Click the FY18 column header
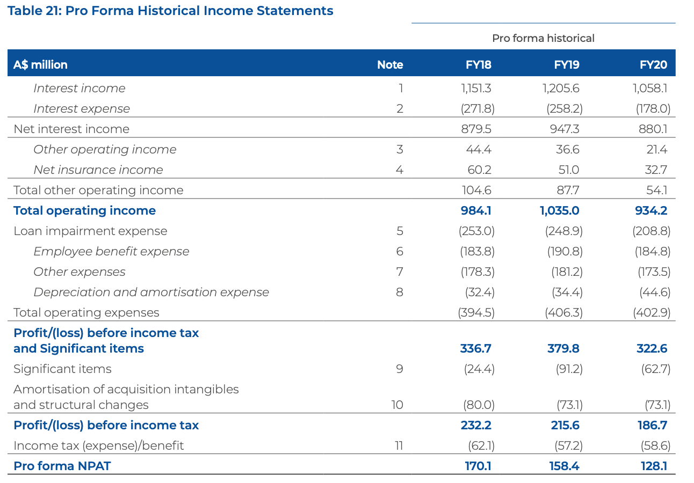694x483 pixels. click(478, 65)
